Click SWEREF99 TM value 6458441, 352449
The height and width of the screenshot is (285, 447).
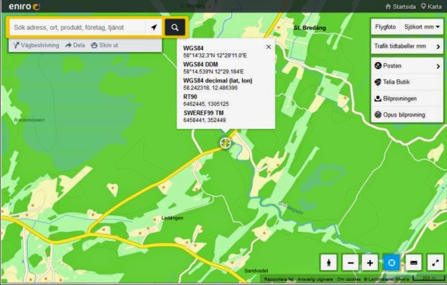[204, 120]
